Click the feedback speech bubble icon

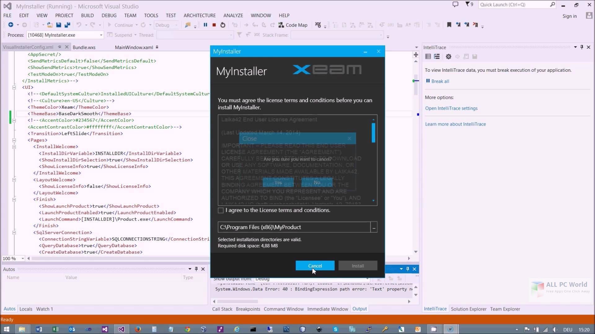pos(455,4)
